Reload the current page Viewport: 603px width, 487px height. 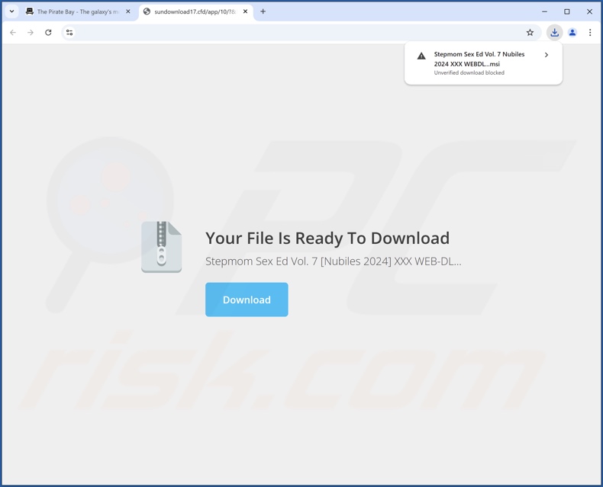click(48, 33)
